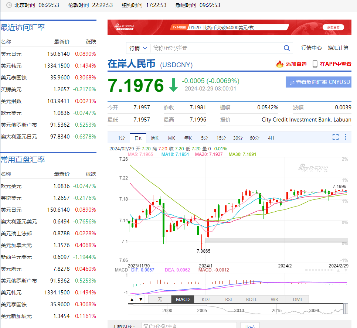Open 美元指数 in recent visited list
Image resolution: width=357 pixels, height=328 pixels.
[11, 101]
